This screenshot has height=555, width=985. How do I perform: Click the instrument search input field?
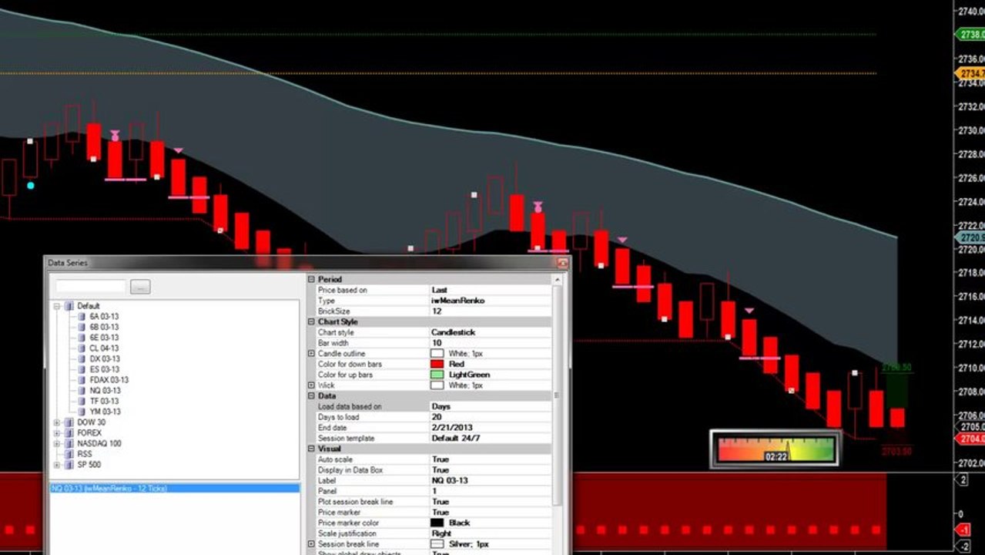tap(90, 287)
